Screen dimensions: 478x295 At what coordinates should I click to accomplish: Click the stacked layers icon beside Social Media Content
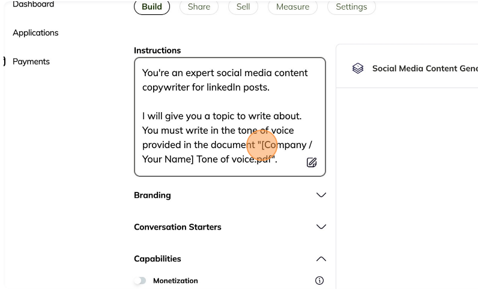[x=358, y=68]
